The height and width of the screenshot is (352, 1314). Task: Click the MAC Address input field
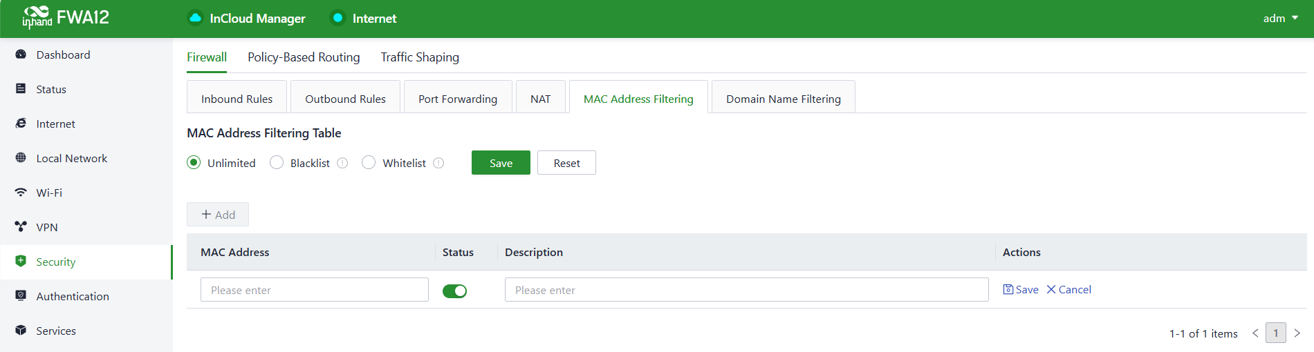pyautogui.click(x=314, y=290)
